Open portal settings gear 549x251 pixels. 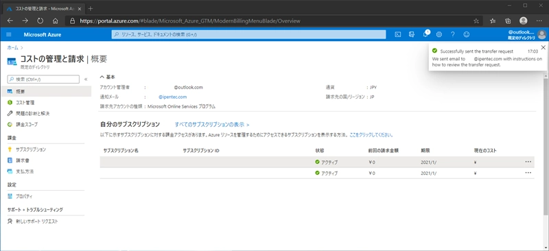[x=439, y=34]
